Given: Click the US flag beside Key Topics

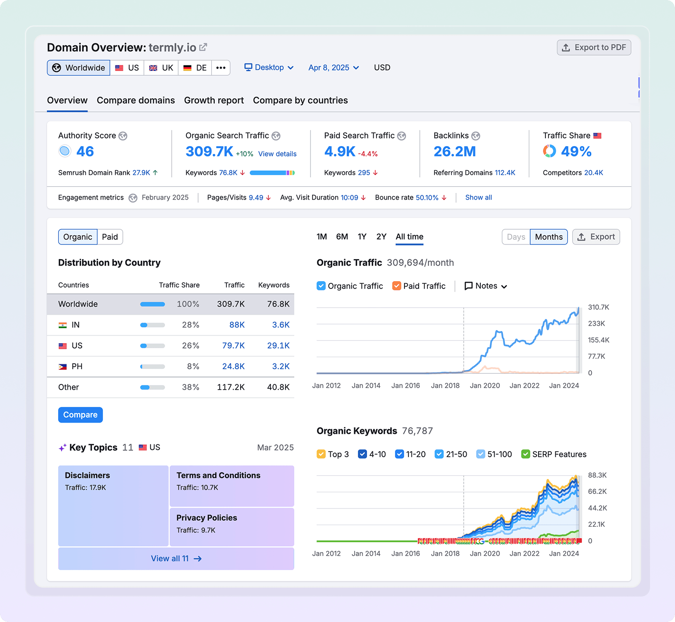Looking at the screenshot, I should tap(143, 447).
